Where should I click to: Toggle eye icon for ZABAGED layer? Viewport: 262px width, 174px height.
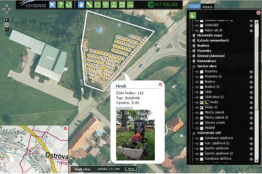pyautogui.click(x=251, y=25)
